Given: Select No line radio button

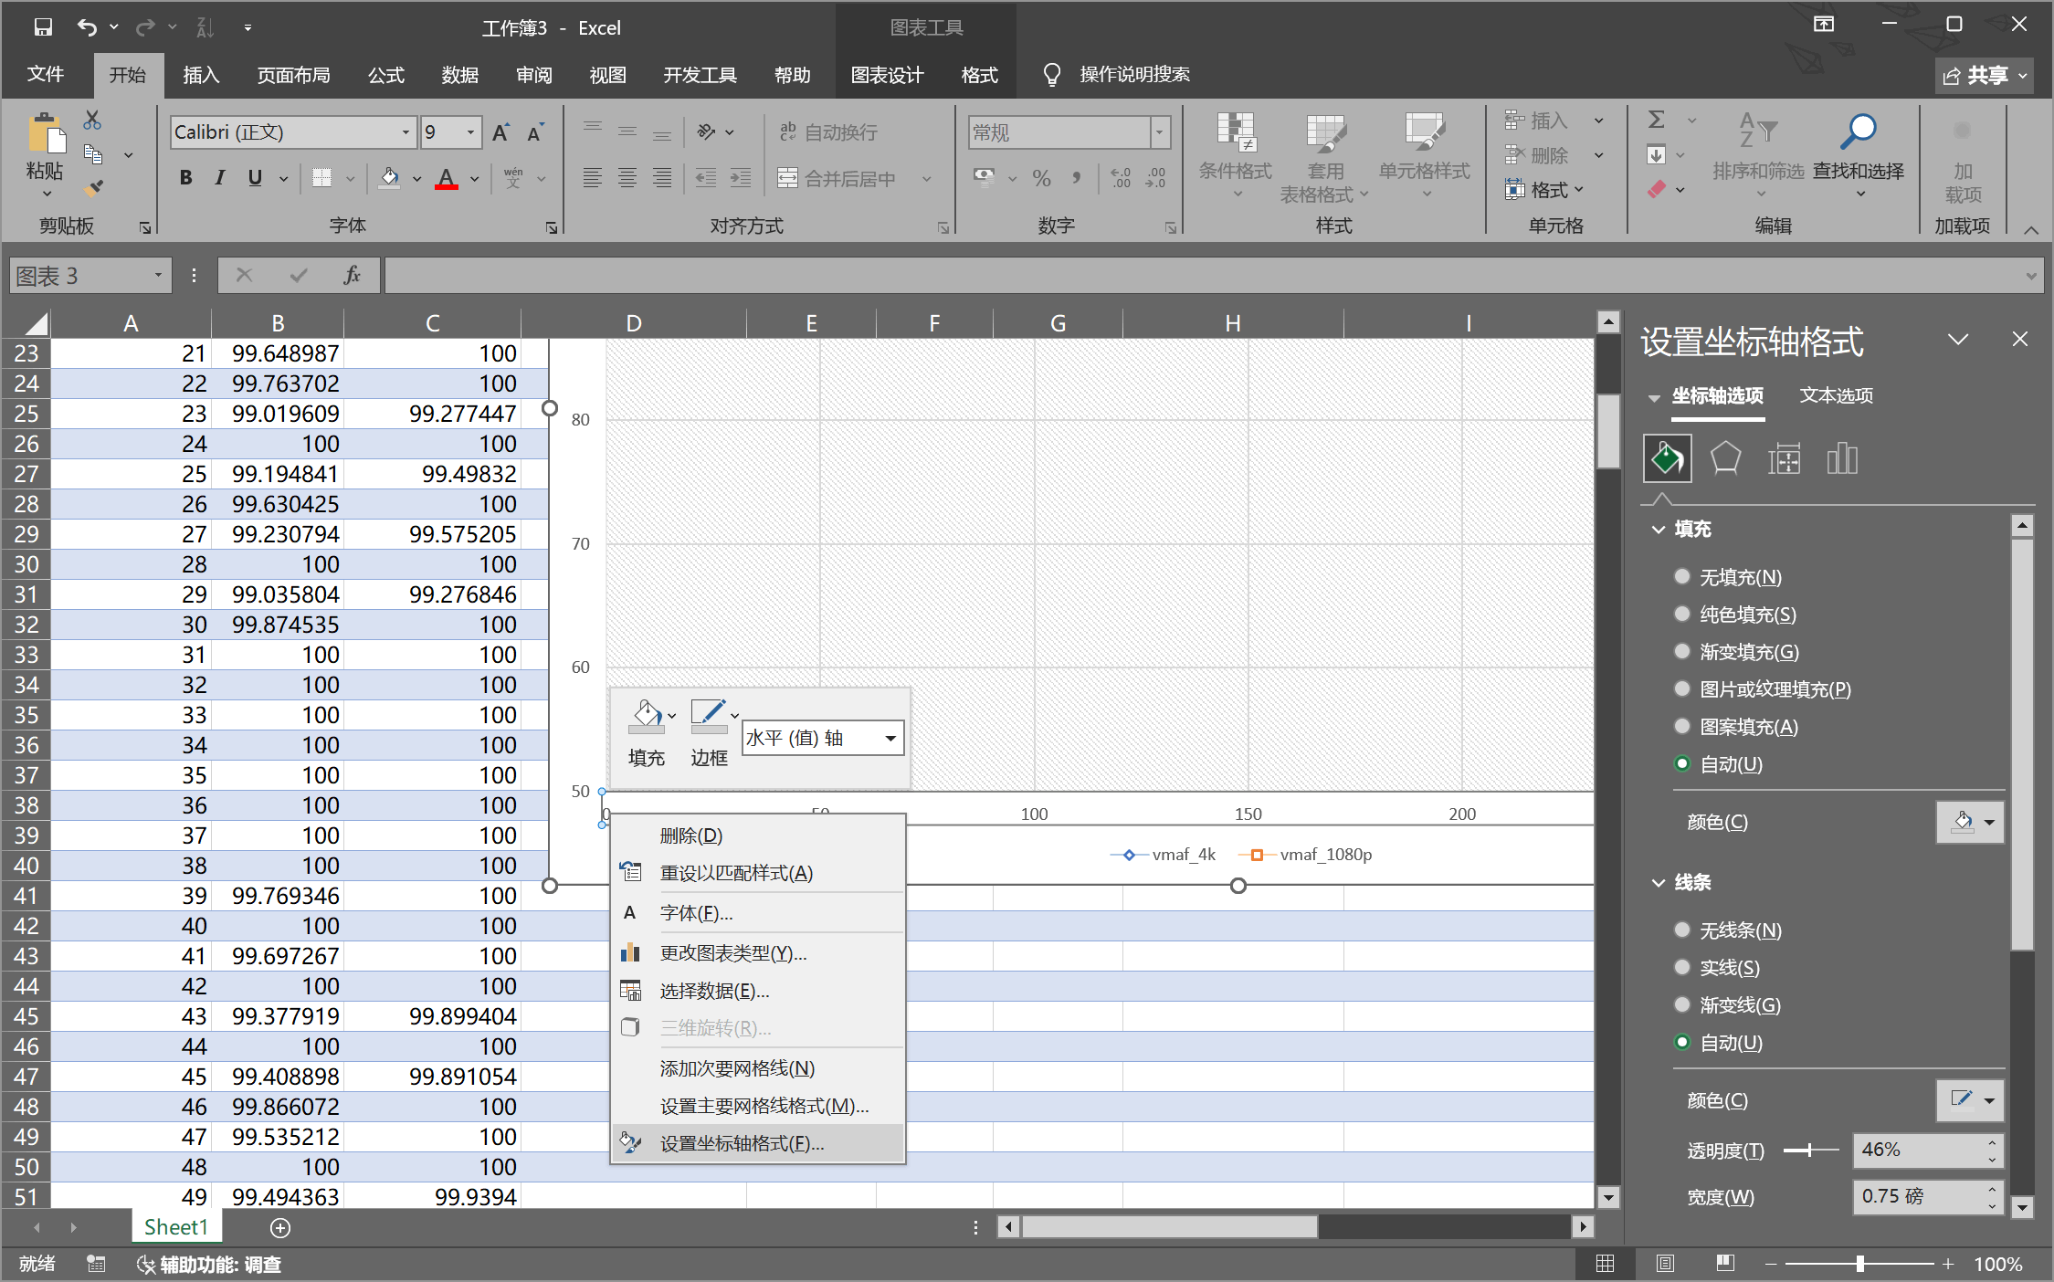Looking at the screenshot, I should click(1682, 930).
